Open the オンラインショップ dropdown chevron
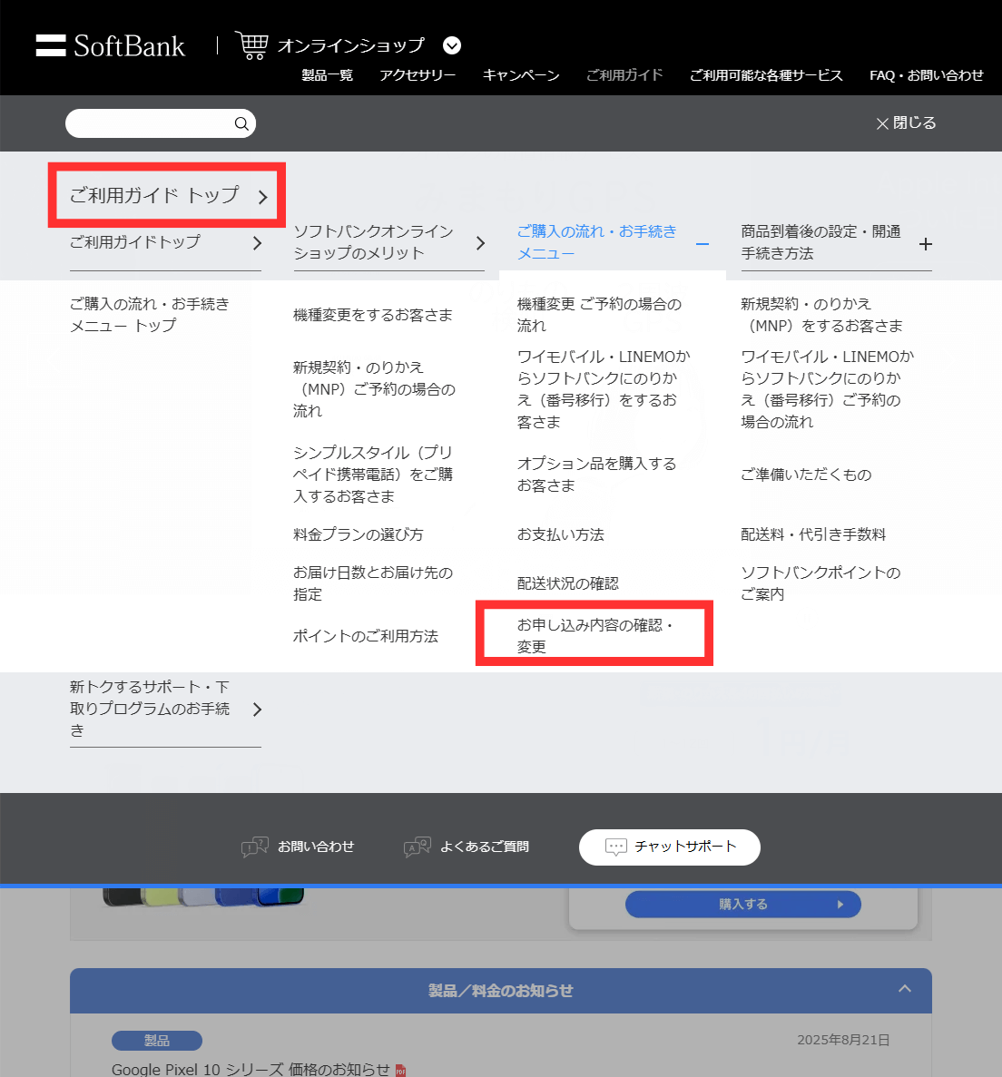Screen dimensions: 1002x1077 451,46
